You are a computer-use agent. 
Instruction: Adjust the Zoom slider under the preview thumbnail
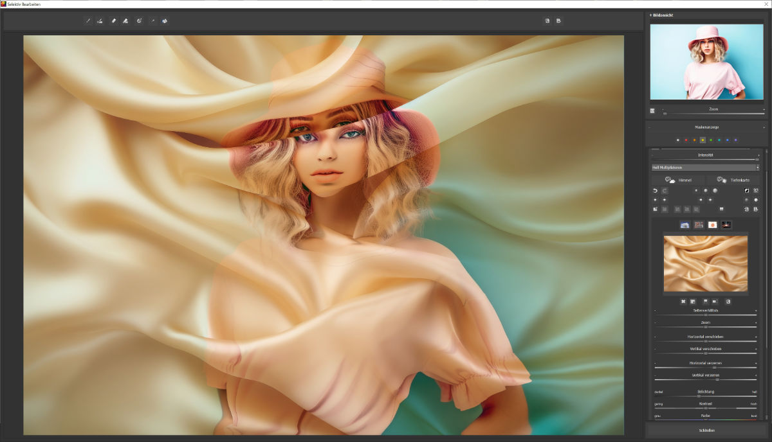(714, 114)
